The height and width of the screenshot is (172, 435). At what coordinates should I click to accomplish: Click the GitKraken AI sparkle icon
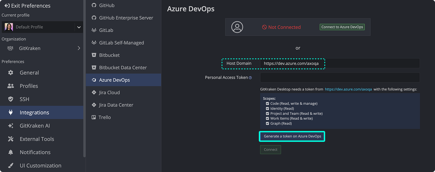(11, 126)
